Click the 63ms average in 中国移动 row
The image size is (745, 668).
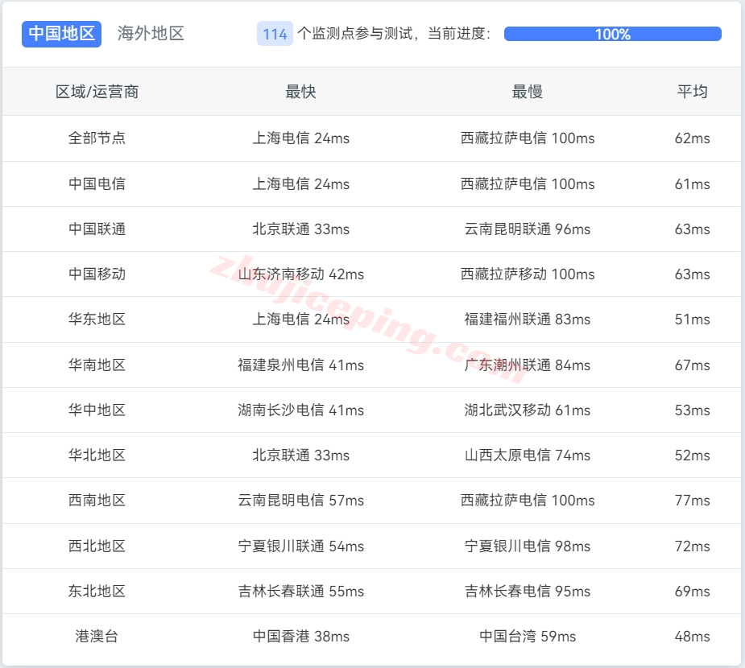[693, 274]
